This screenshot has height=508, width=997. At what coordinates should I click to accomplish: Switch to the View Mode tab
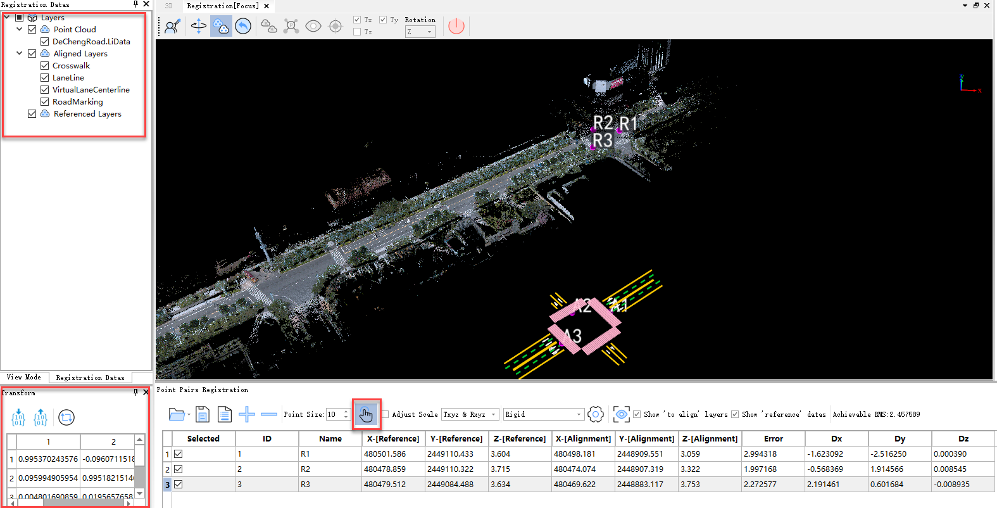[24, 378]
